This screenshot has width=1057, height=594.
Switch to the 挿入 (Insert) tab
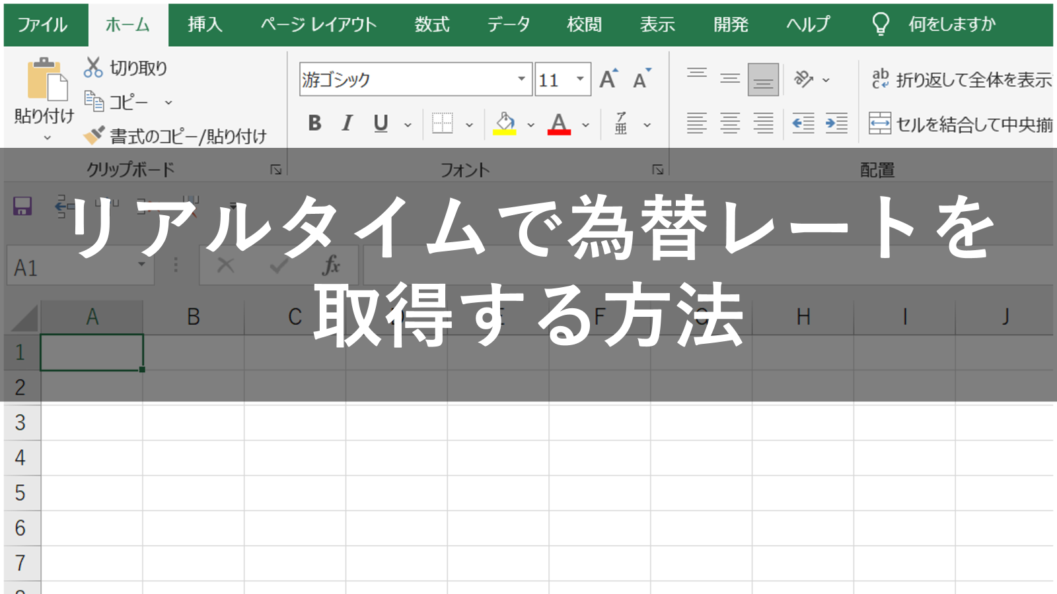(x=205, y=25)
